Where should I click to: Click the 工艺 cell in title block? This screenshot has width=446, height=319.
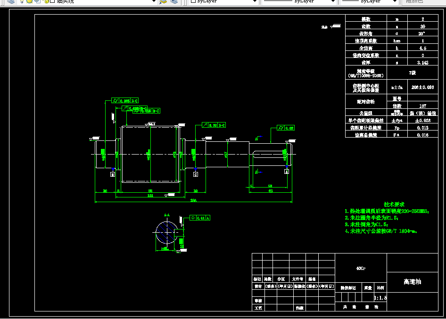258,308
